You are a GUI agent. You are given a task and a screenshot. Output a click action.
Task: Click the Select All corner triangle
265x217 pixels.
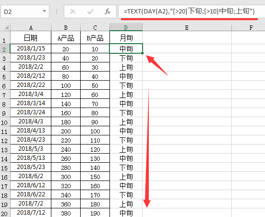[x=6, y=27]
